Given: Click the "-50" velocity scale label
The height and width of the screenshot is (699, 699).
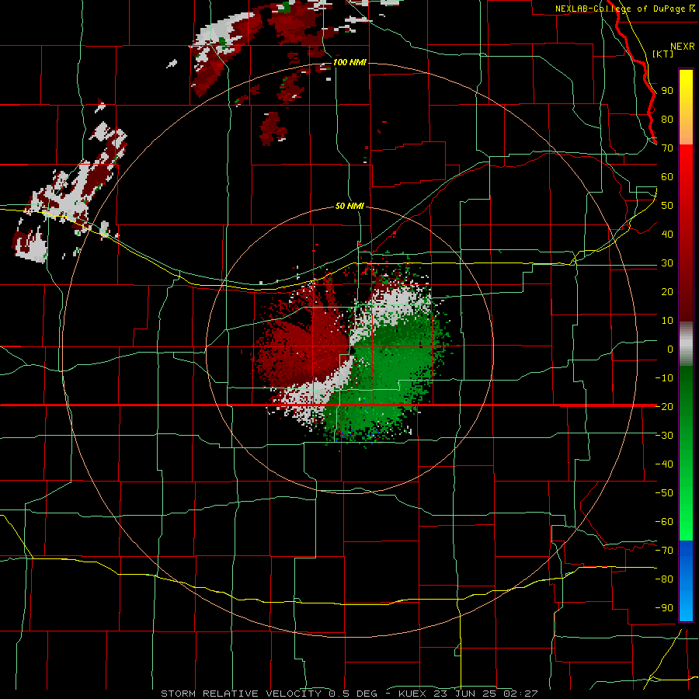Looking at the screenshot, I should [664, 493].
